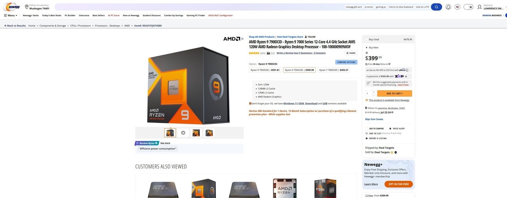Click the US flag country icon

coord(457,7)
